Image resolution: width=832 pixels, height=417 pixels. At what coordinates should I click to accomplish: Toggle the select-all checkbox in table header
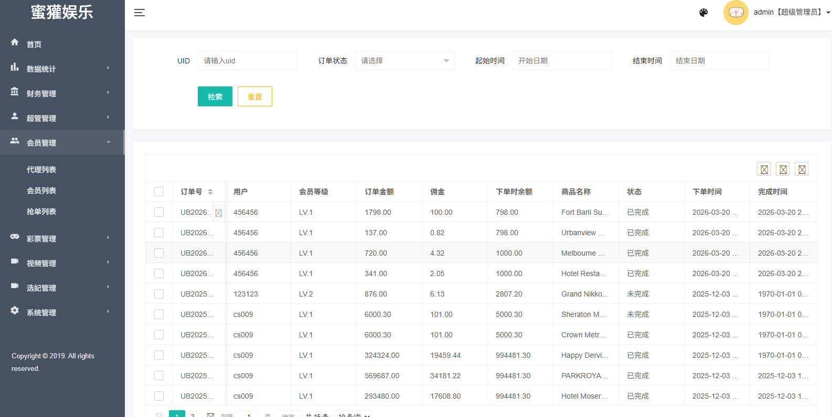[x=159, y=192]
